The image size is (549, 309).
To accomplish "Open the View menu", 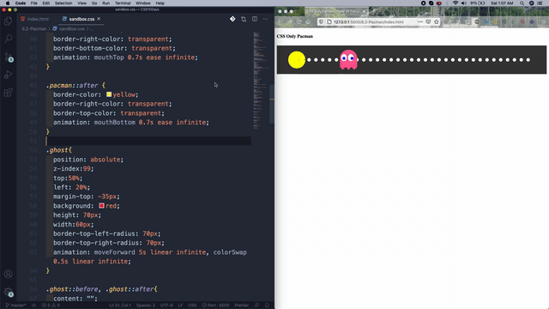I will tap(81, 3).
